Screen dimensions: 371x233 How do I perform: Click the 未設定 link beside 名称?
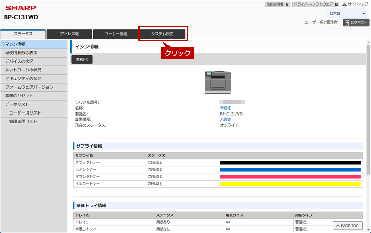[x=225, y=108]
